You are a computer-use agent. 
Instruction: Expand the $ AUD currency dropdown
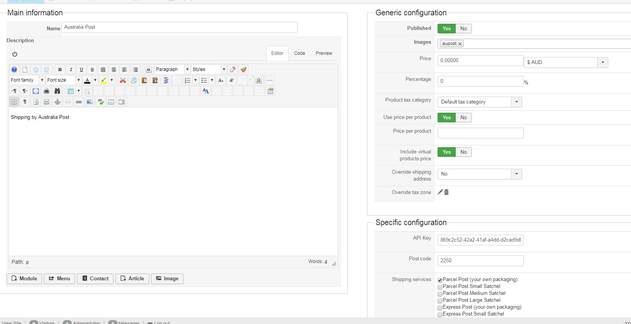pos(603,62)
